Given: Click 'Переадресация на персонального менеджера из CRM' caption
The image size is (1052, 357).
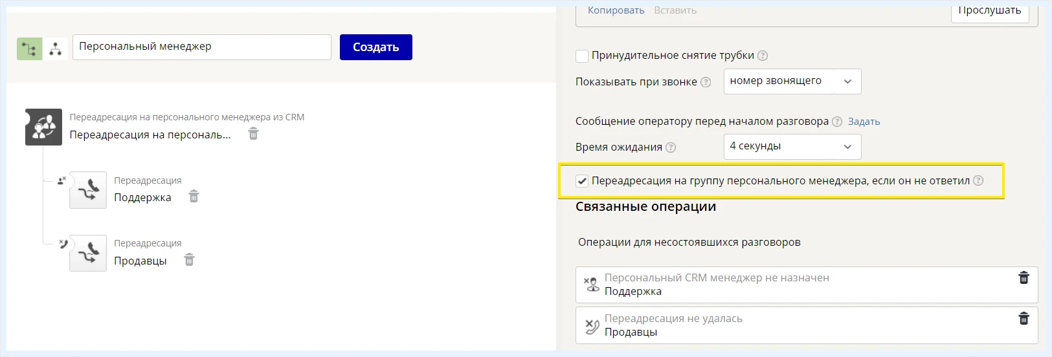Looking at the screenshot, I should tap(187, 117).
